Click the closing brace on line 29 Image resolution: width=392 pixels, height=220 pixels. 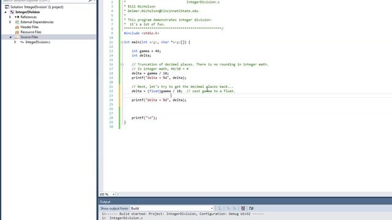pos(125,122)
